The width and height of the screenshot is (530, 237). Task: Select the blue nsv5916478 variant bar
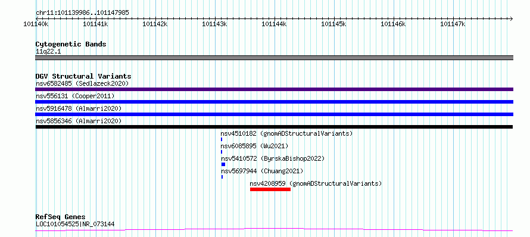pos(274,114)
